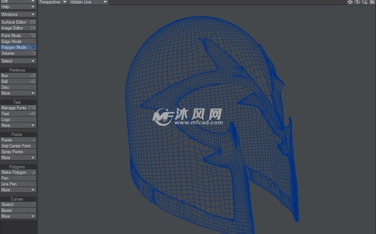
Task: Activate the Bezier curve tool
Action: (x=18, y=211)
